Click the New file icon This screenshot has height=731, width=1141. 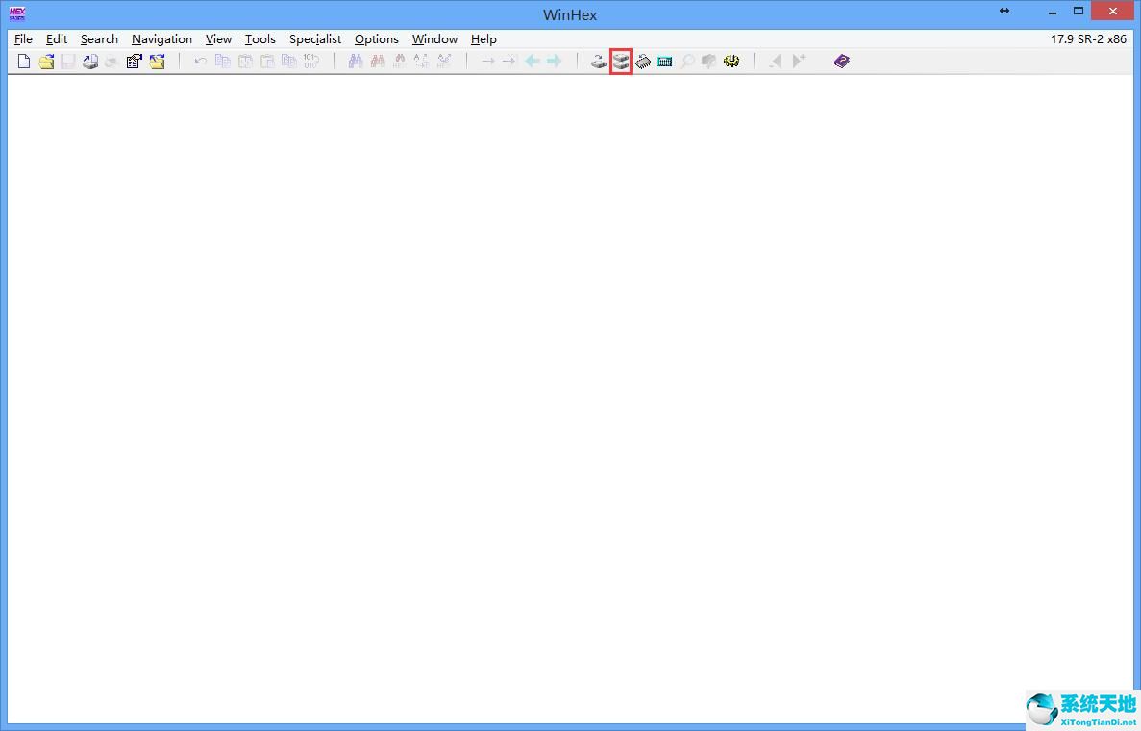tap(24, 62)
